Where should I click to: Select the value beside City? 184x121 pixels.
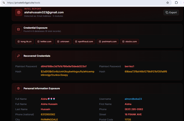(49, 120)
